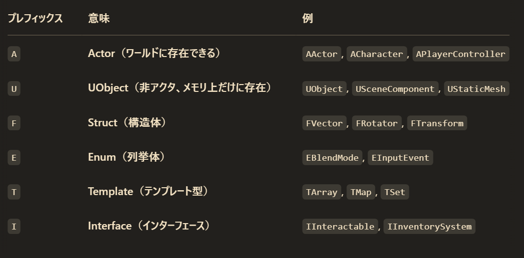Click the EBlendMode code tag
Image resolution: width=524 pixels, height=258 pixels.
point(332,158)
